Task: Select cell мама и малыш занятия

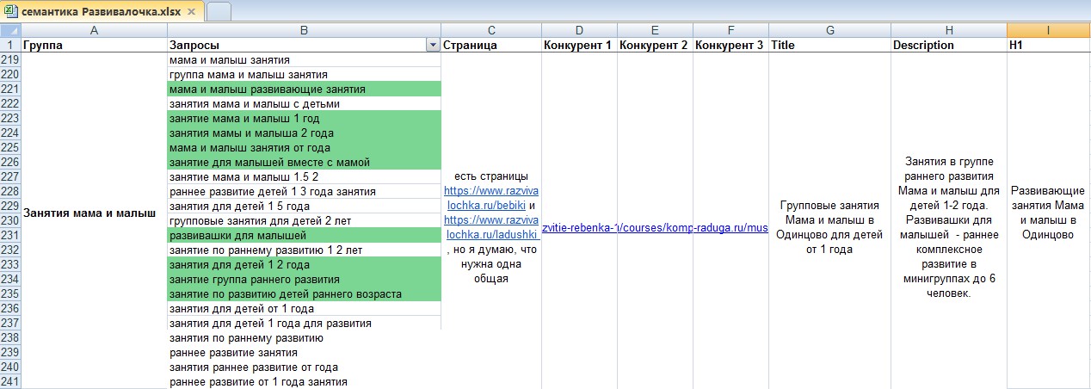Action: (304, 60)
